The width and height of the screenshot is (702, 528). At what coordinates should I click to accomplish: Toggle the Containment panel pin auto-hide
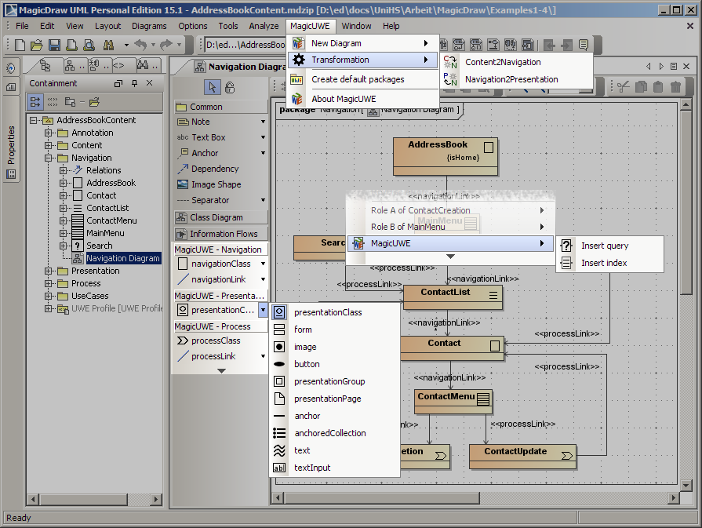134,83
